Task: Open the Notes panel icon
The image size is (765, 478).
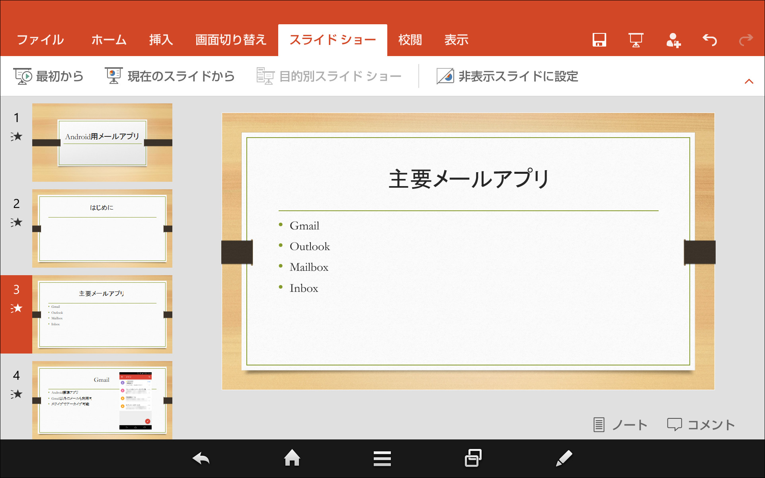Action: (x=620, y=424)
